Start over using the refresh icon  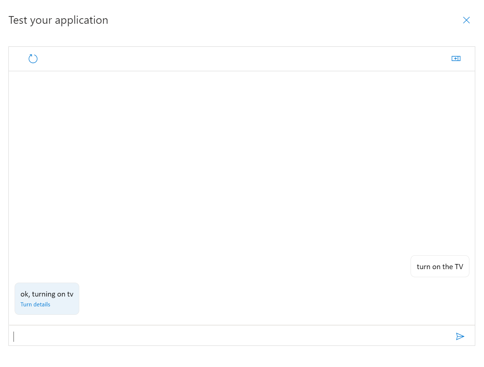[x=33, y=59]
